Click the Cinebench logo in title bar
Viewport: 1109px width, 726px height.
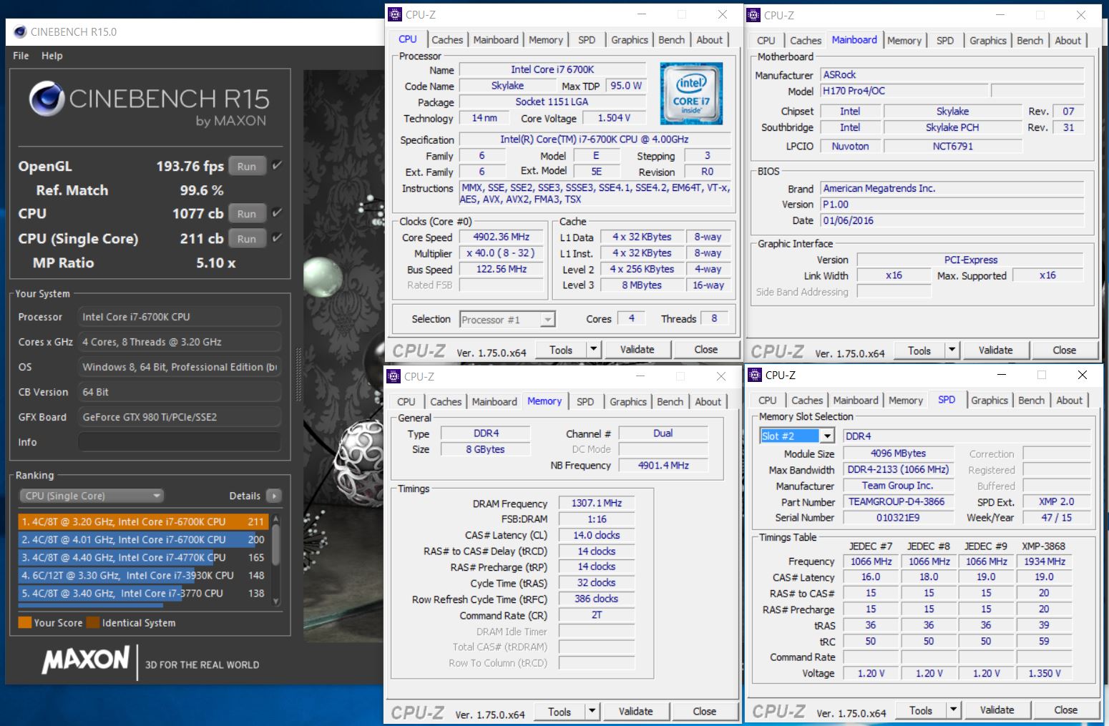(x=20, y=32)
